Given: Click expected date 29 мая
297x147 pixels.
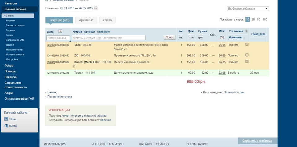Looking at the screenshot, I should 254,73.
